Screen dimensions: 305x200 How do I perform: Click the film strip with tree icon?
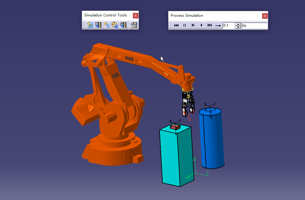(99, 25)
